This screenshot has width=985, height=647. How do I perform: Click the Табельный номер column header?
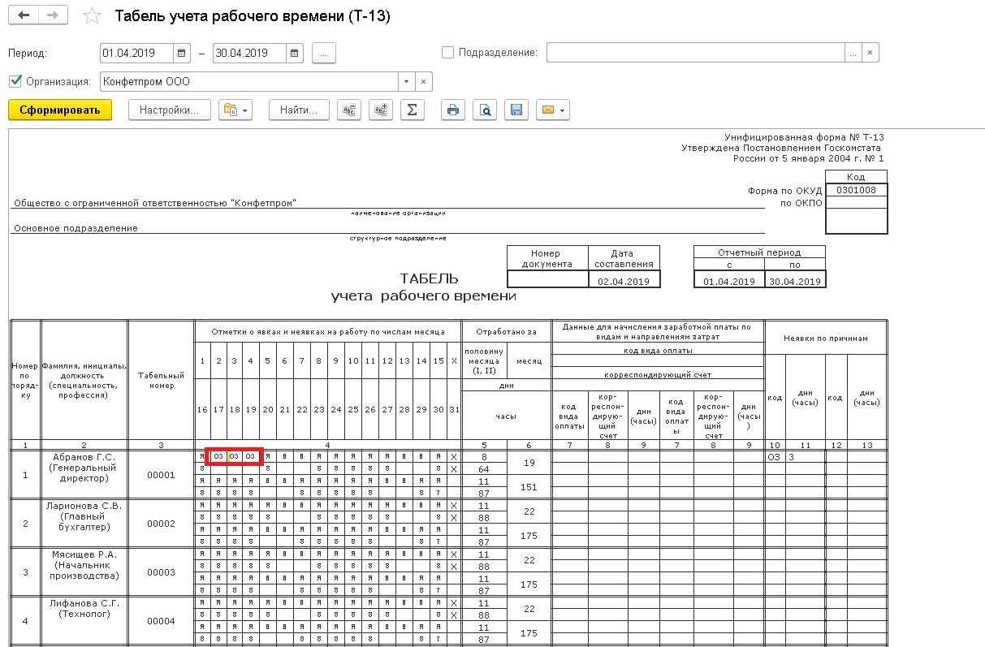(x=161, y=380)
